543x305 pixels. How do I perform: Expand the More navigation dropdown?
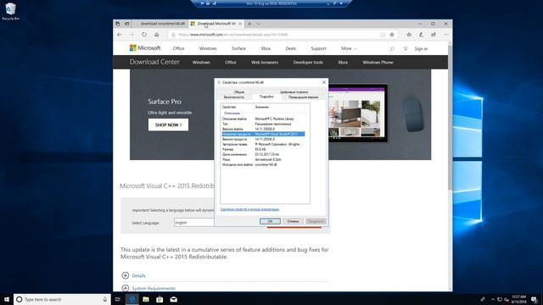pos(349,48)
